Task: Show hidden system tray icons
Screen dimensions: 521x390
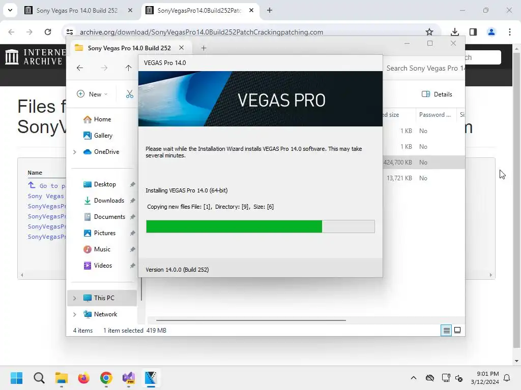Action: tap(414, 378)
